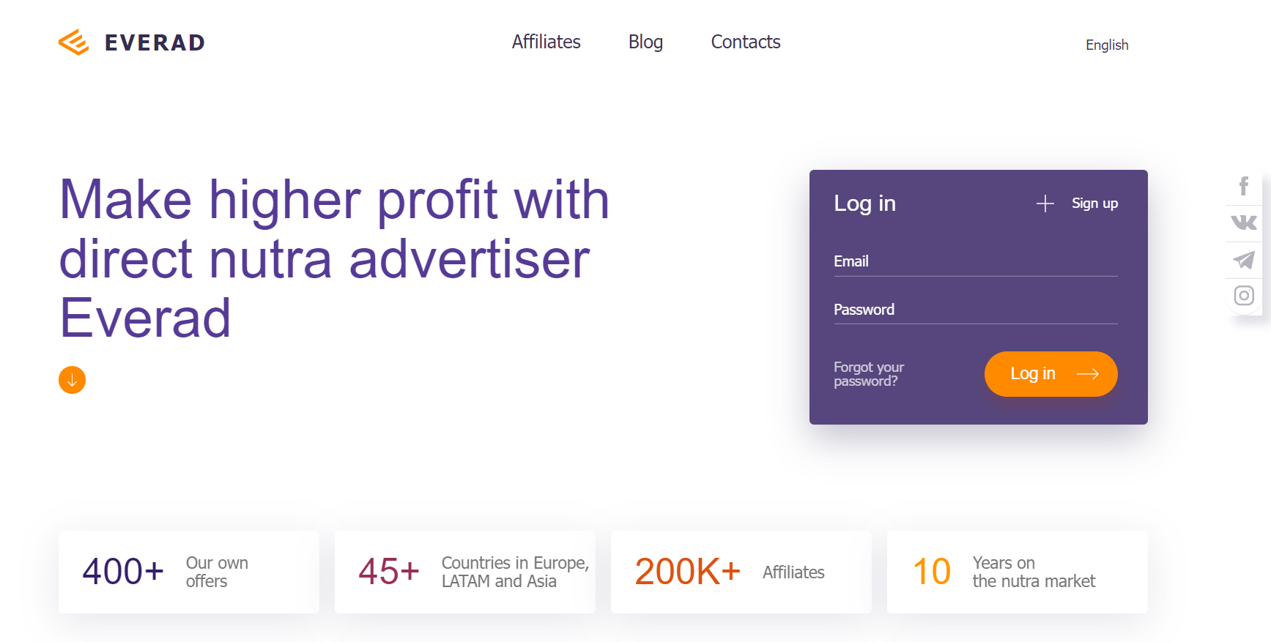Focus the Email input field
This screenshot has height=642, width=1271.
point(976,261)
